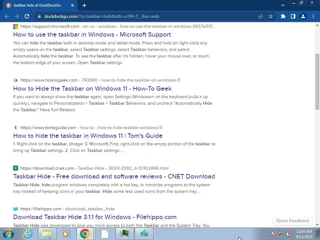Screen dimensions: 320x240
Task: Open 'How to use the taskbar in Windows' result
Action: [92, 34]
